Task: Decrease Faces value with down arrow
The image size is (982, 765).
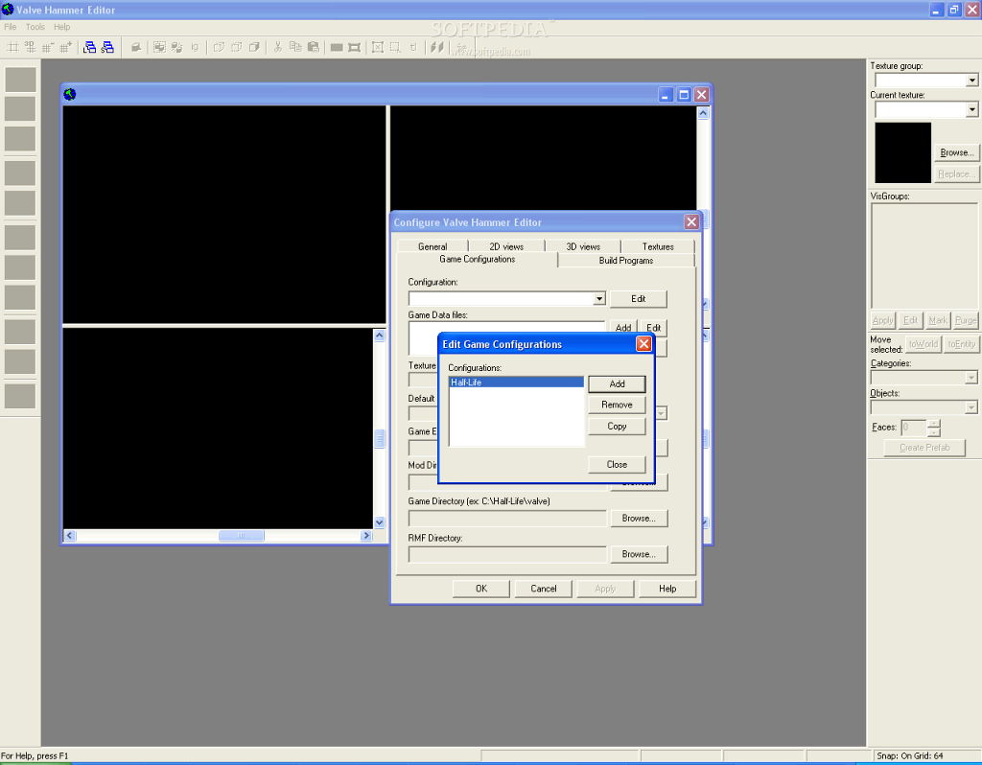Action: tap(934, 432)
